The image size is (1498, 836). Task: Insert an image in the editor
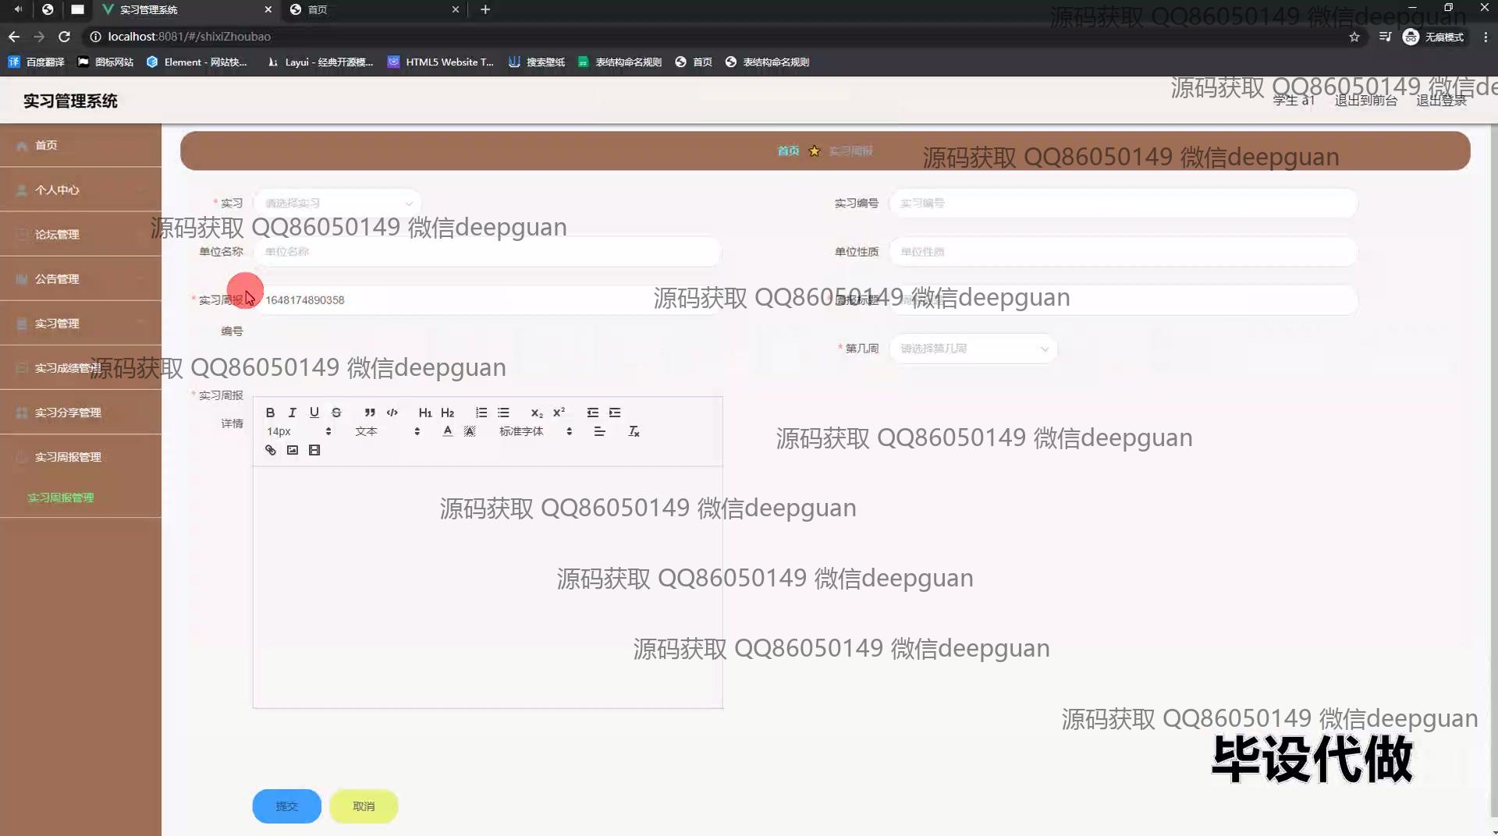pos(293,450)
